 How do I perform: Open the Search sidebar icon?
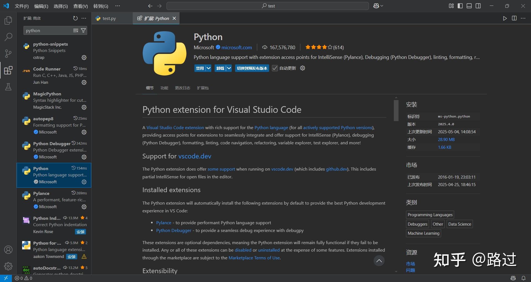tap(8, 36)
